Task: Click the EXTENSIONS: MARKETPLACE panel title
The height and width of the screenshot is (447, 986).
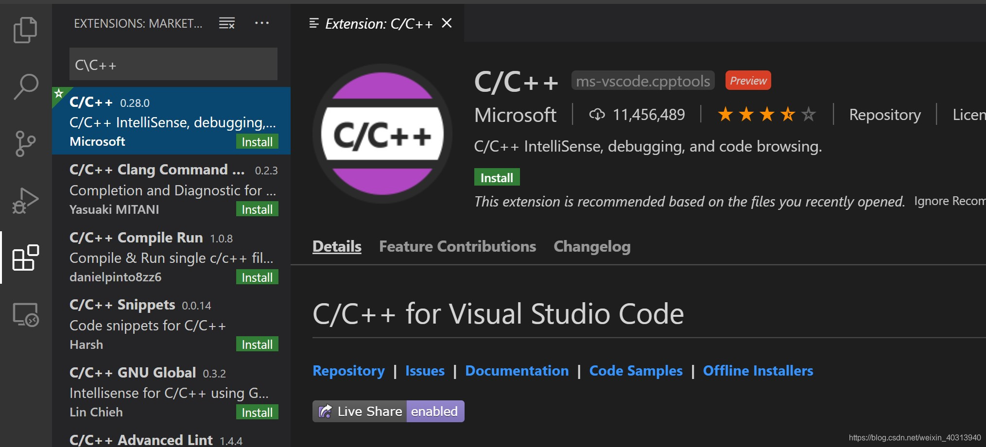Action: click(x=138, y=23)
